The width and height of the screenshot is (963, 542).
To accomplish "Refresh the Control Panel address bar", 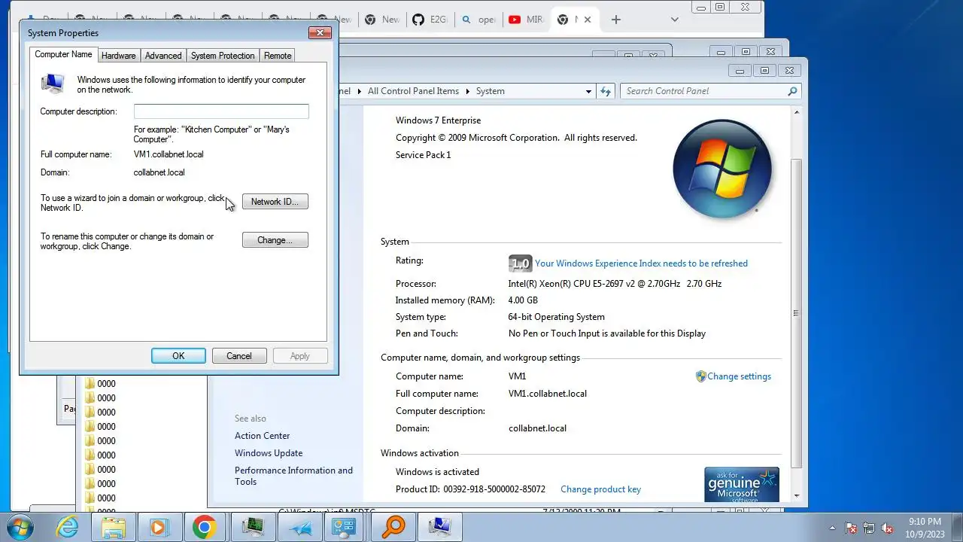I will point(606,91).
